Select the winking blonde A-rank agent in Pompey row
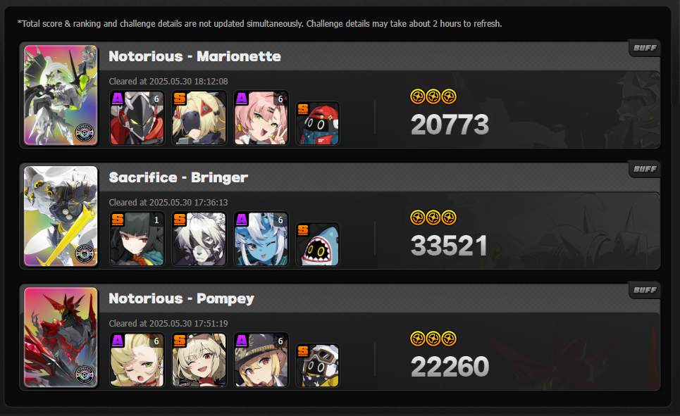 click(137, 360)
